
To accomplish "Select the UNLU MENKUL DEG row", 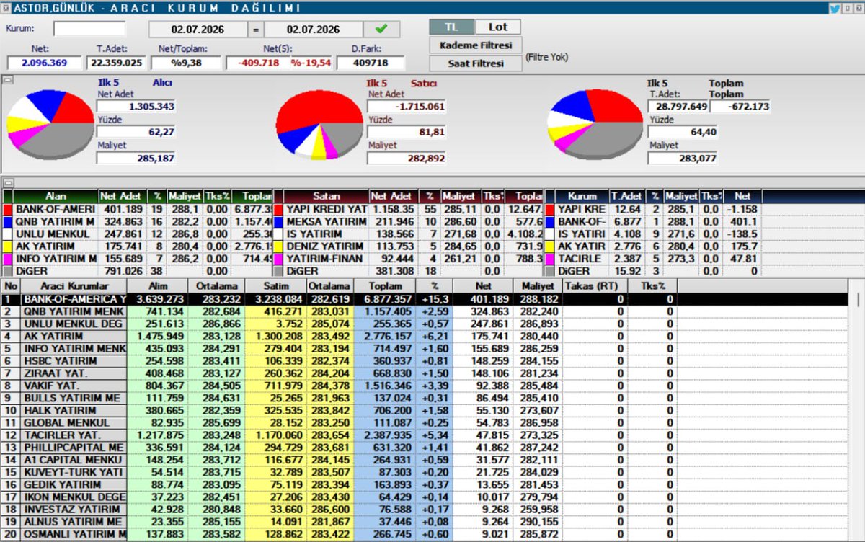I will click(x=425, y=324).
